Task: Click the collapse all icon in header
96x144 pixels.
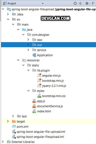Action: pyautogui.click(x=80, y=4)
